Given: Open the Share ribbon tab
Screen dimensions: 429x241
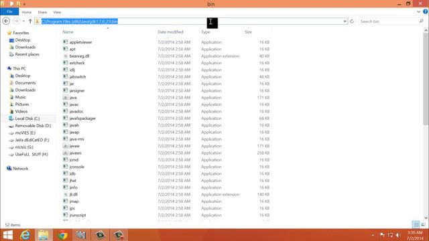Looking at the screenshot, I should click(x=42, y=12).
